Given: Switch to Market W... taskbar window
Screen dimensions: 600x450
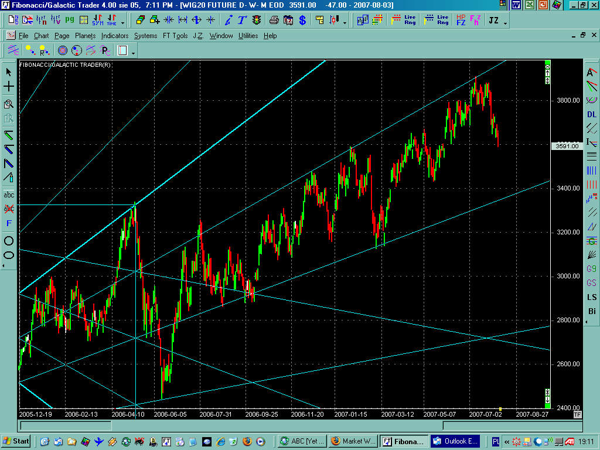Looking at the screenshot, I should [353, 441].
